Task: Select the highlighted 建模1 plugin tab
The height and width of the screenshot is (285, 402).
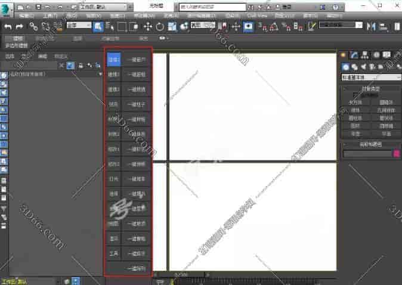Action: (113, 60)
